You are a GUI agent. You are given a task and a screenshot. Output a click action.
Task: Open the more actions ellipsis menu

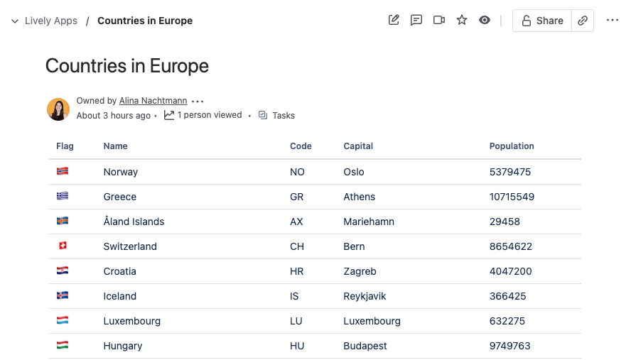(613, 21)
